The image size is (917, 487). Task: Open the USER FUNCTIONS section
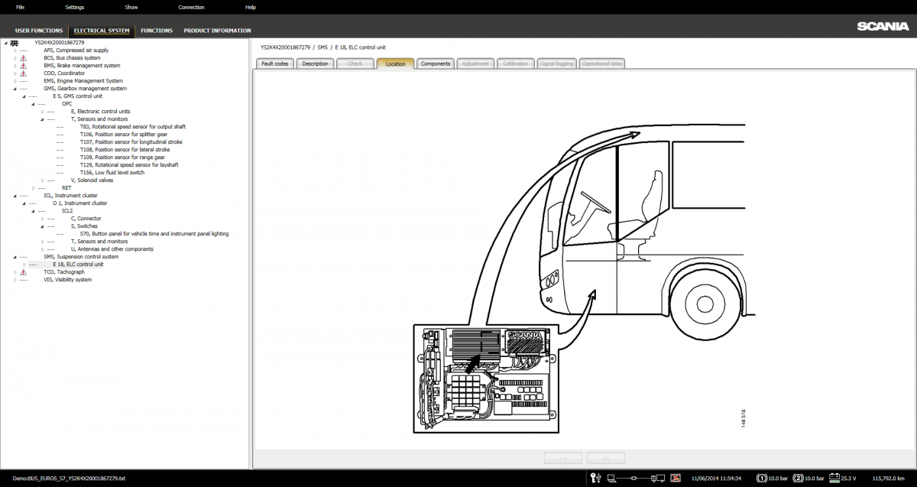click(x=39, y=31)
